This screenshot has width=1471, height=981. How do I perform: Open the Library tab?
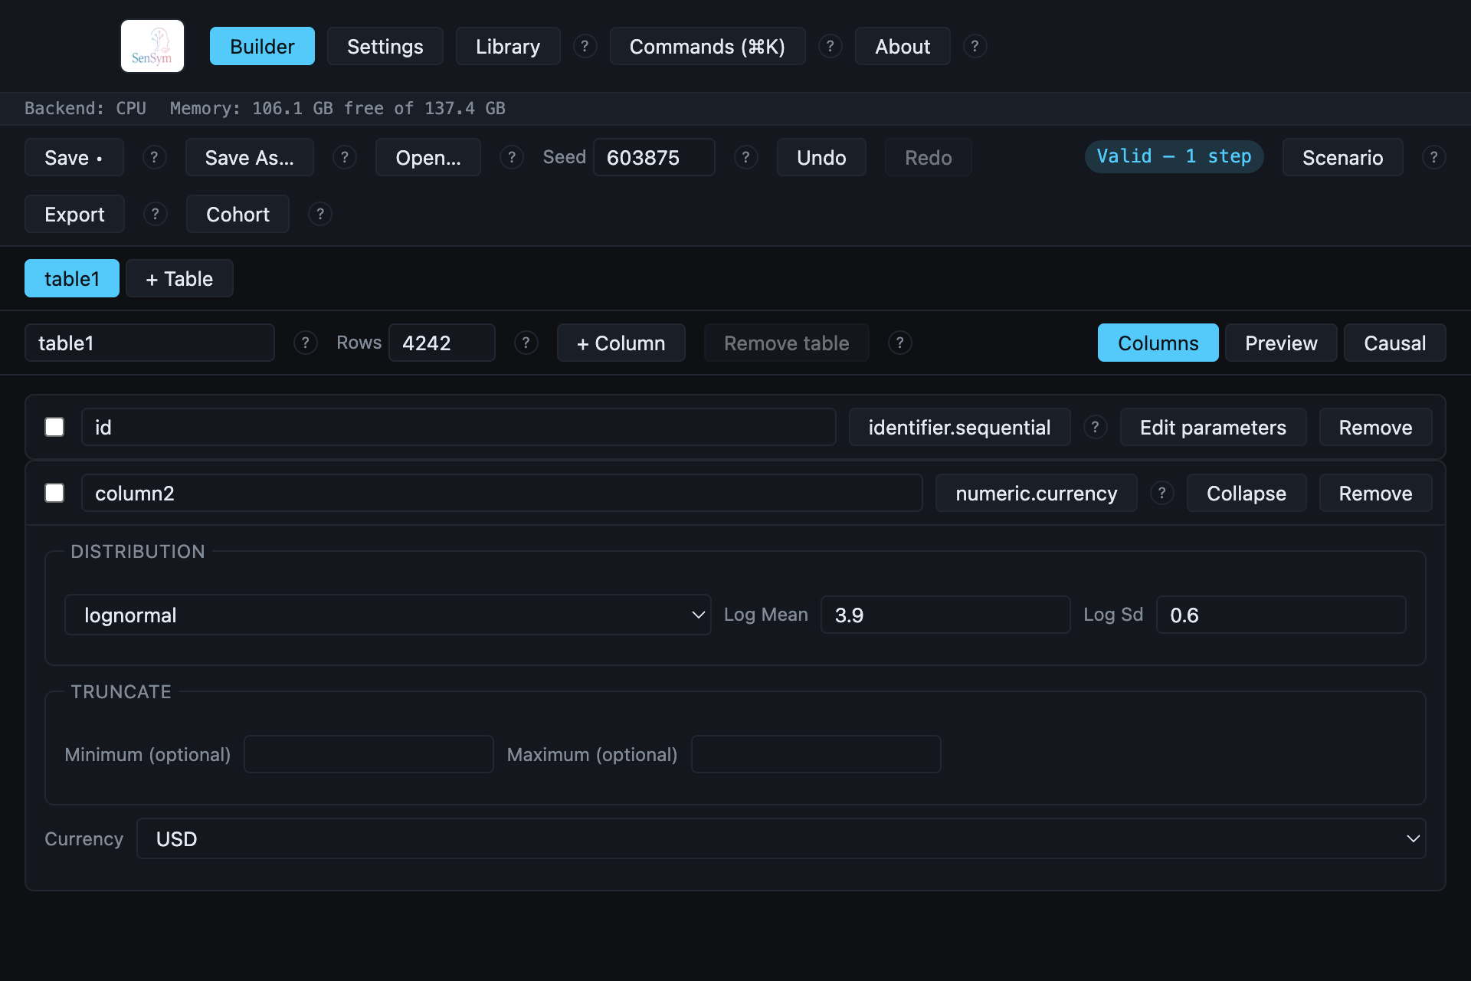pos(508,46)
